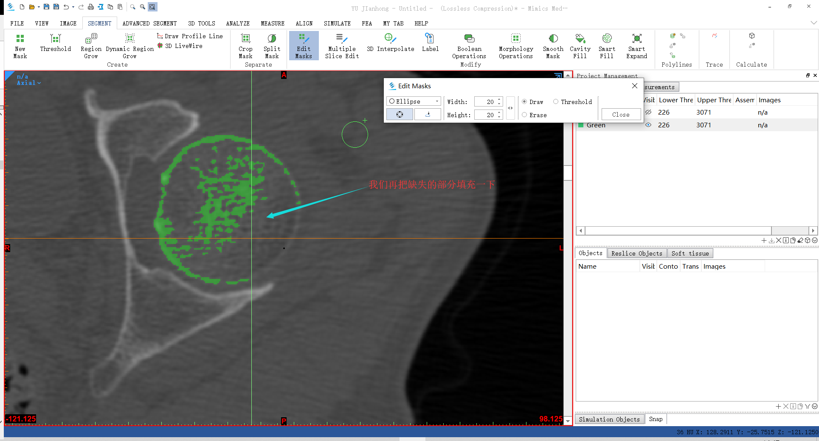Switch to Soft tissue tab
Image resolution: width=819 pixels, height=441 pixels.
tap(690, 253)
